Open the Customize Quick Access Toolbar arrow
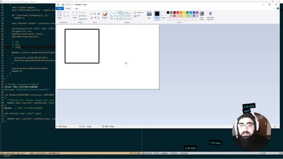283x159 pixels. coord(72,5)
